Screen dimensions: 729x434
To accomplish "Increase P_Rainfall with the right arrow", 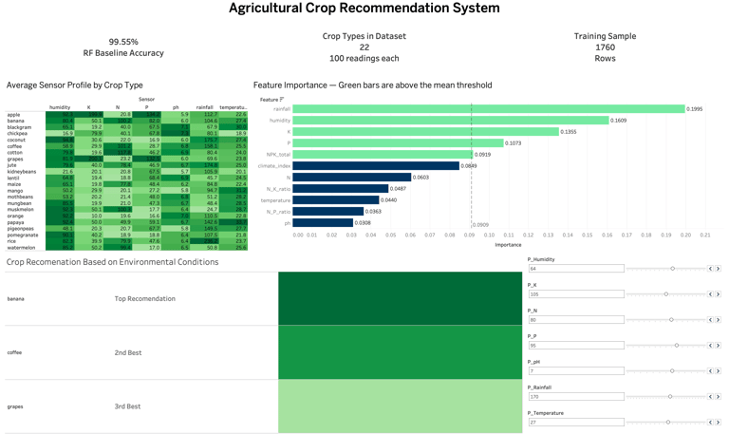I will pyautogui.click(x=718, y=397).
